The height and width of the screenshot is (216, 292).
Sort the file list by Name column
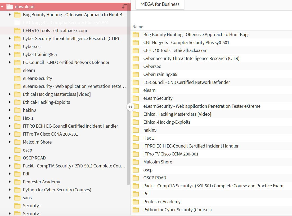pyautogui.click(x=138, y=27)
